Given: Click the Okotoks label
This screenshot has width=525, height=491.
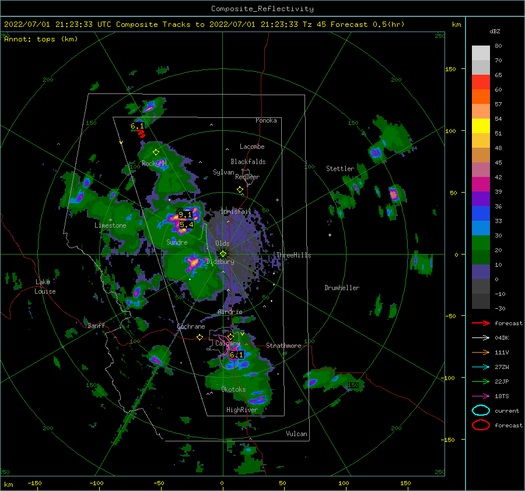Looking at the screenshot, I should point(234,389).
